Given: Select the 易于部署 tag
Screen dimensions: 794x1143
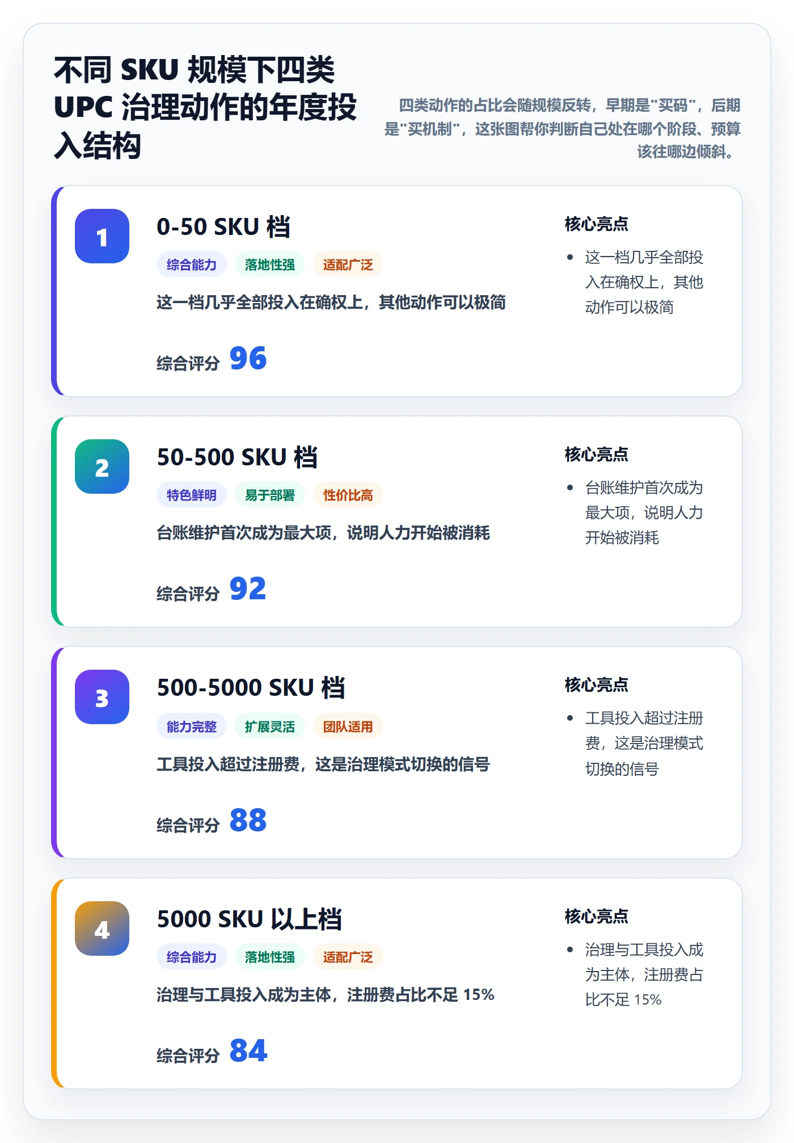Looking at the screenshot, I should pyautogui.click(x=270, y=495).
